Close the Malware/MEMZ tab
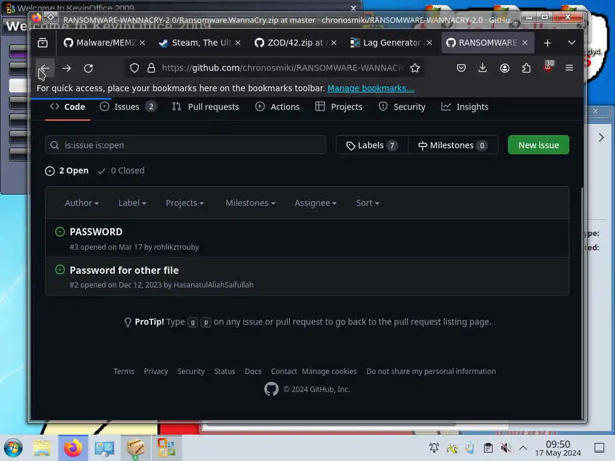615x461 pixels. (x=142, y=43)
